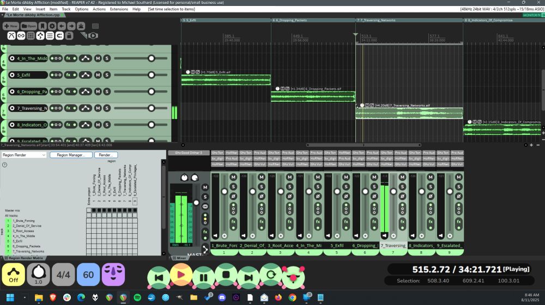Image resolution: width=545 pixels, height=305 pixels.
Task: Click the redo right-arrow toolbar icon
Action: point(71,26)
